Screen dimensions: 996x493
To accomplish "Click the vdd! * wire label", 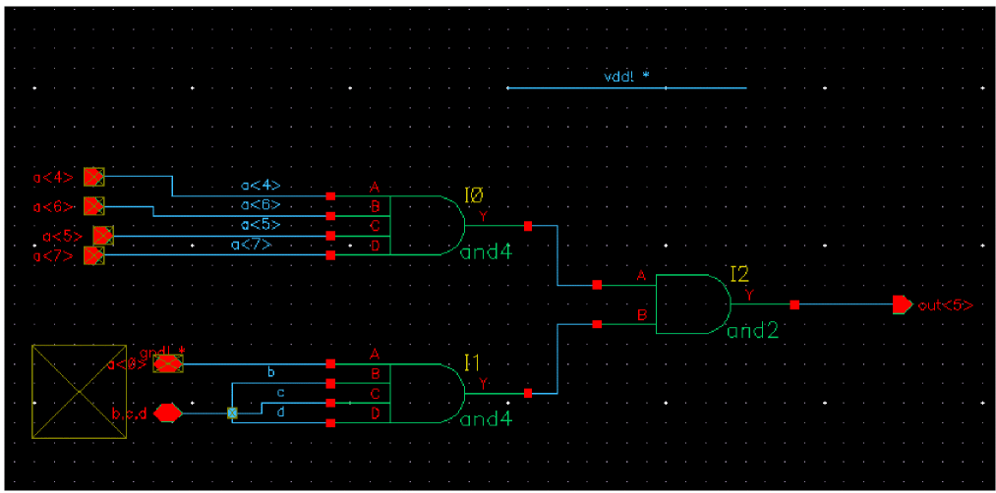I will (627, 77).
